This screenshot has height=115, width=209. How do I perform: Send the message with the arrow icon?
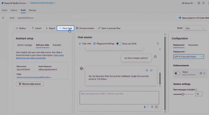pos(156,107)
